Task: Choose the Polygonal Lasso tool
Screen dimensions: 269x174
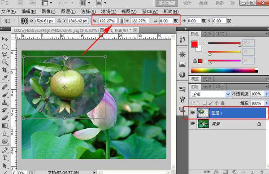Action: pyautogui.click(x=4, y=55)
